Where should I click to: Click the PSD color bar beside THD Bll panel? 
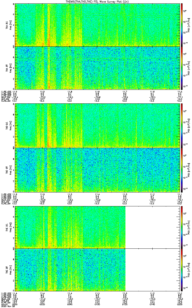pyautogui.click(x=182, y=170)
